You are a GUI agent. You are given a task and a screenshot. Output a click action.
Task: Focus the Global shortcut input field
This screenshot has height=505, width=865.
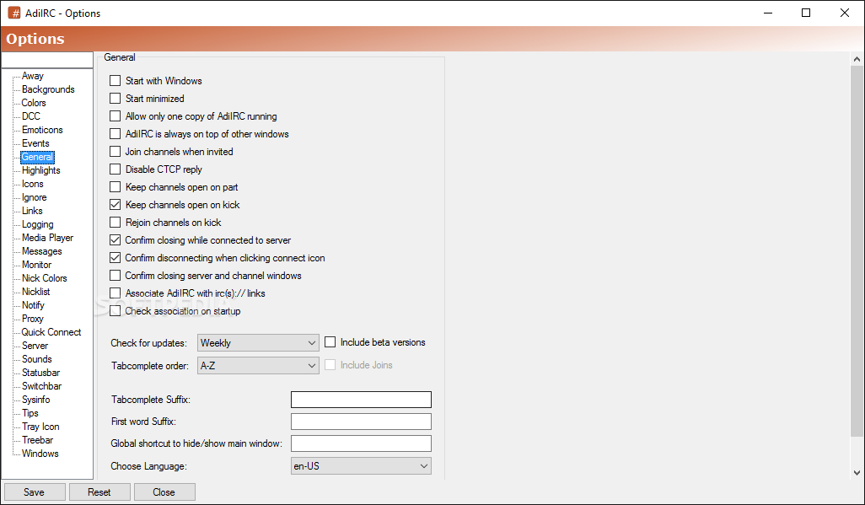click(x=361, y=443)
